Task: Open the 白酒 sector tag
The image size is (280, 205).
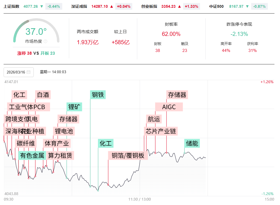Action: coord(43,95)
